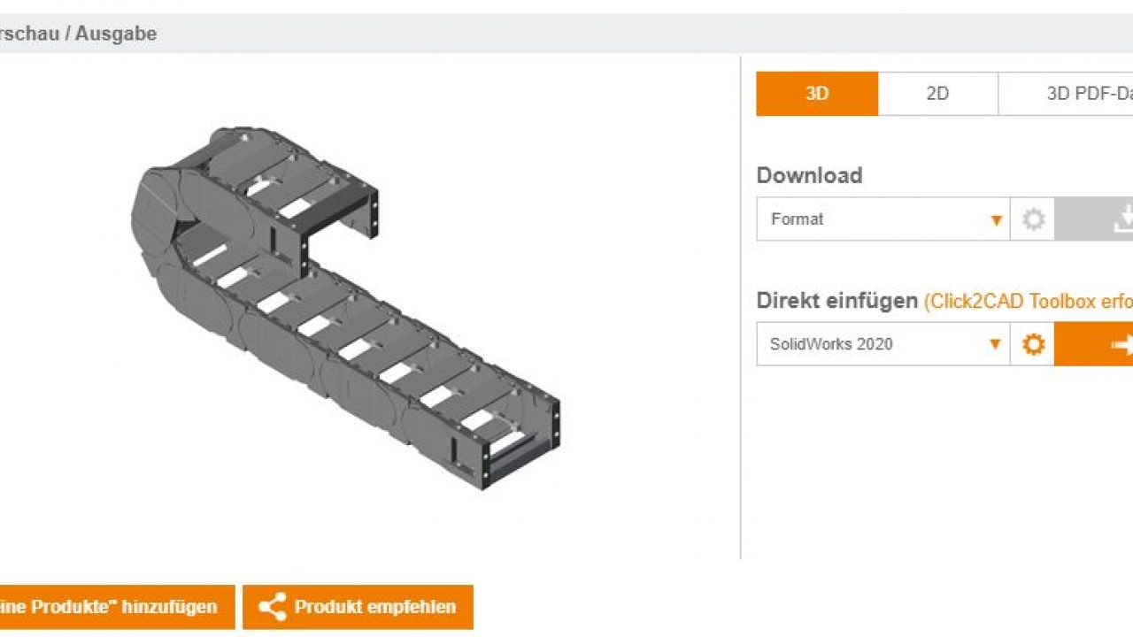Open SolidWorks insert settings gear

1033,344
